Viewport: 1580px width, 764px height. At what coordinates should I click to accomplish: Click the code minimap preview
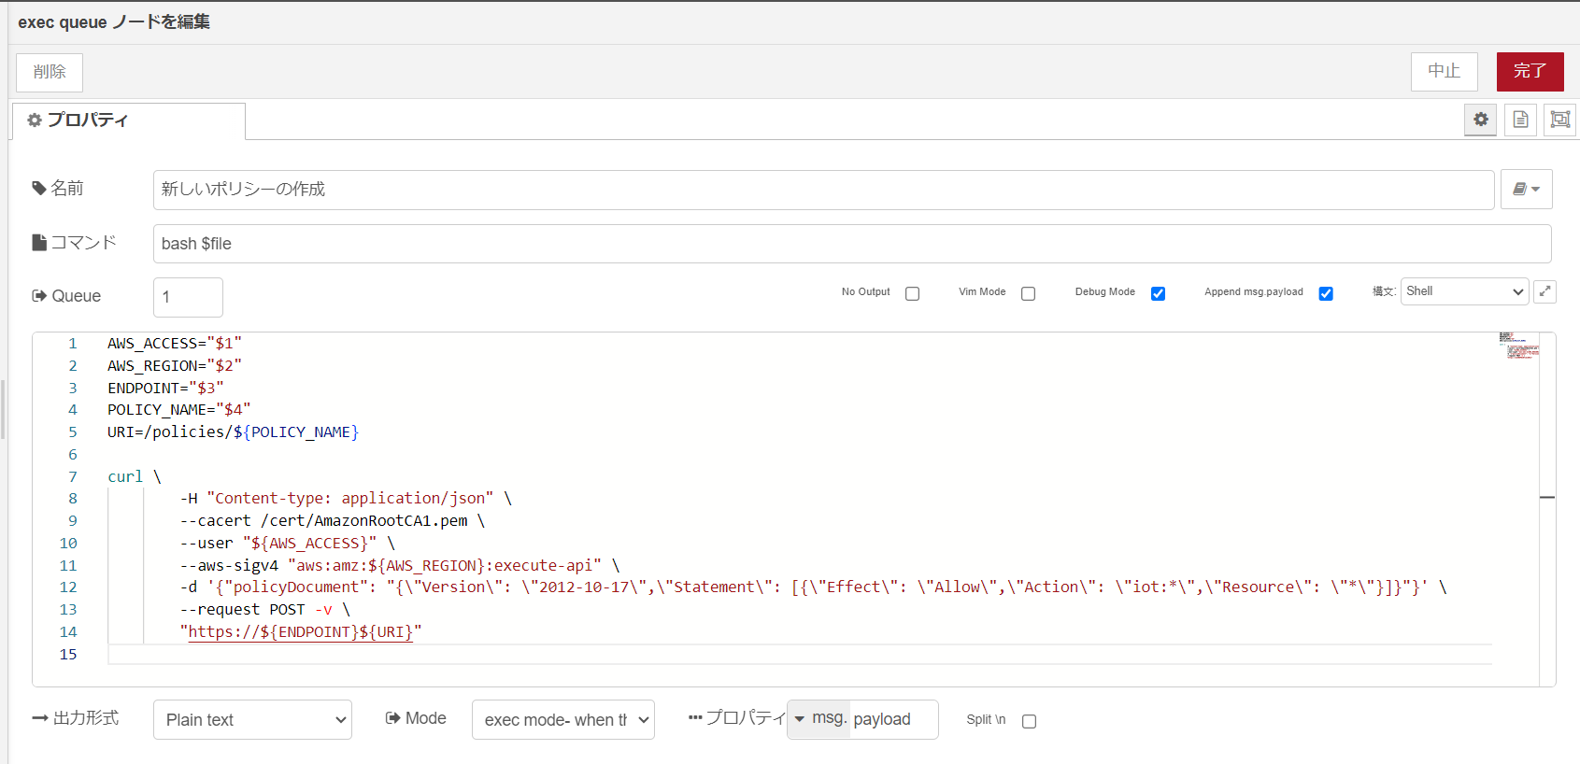(x=1519, y=346)
